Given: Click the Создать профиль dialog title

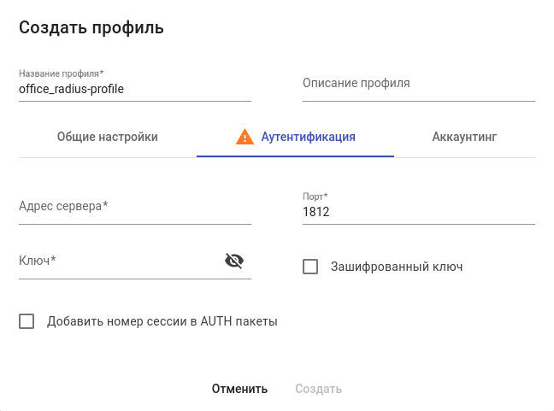Looking at the screenshot, I should (x=91, y=28).
